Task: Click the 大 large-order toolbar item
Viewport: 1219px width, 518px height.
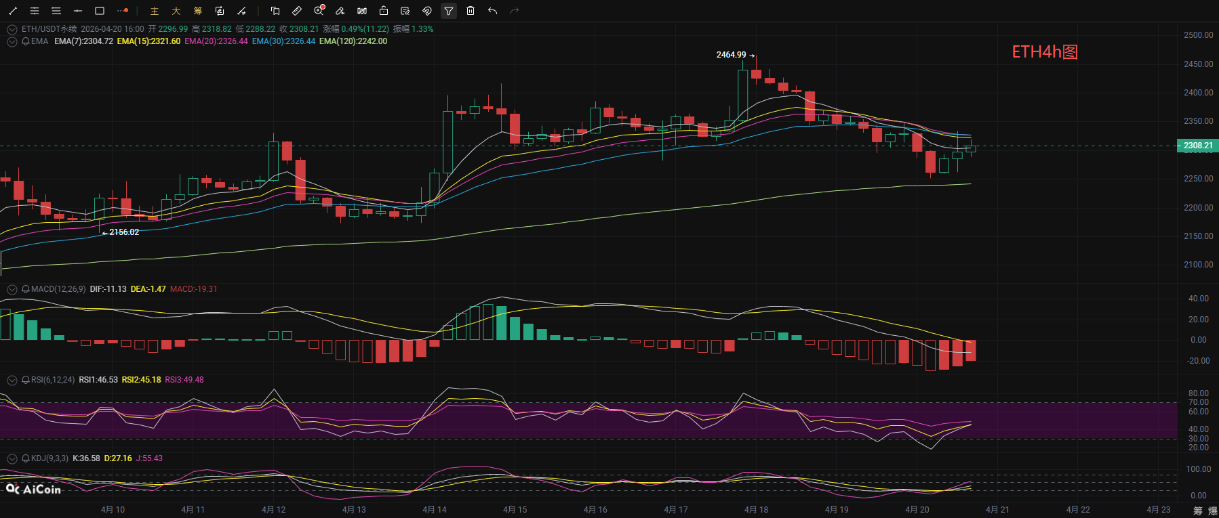Action: point(176,11)
